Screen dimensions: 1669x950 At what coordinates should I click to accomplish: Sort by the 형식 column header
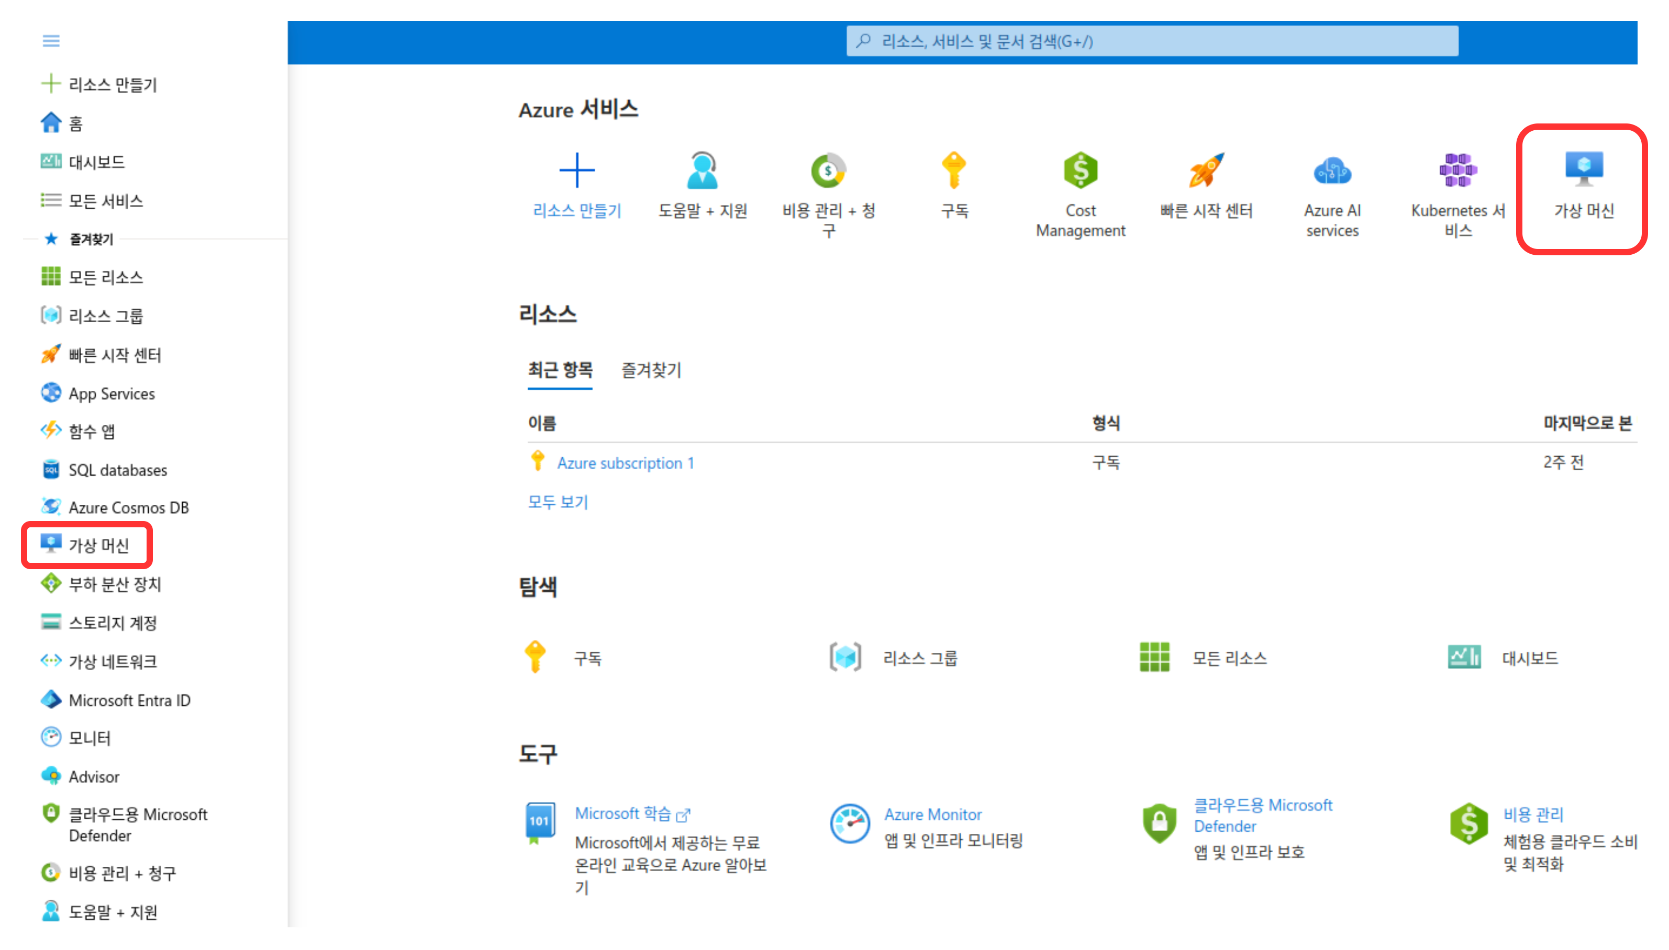[x=1106, y=423]
